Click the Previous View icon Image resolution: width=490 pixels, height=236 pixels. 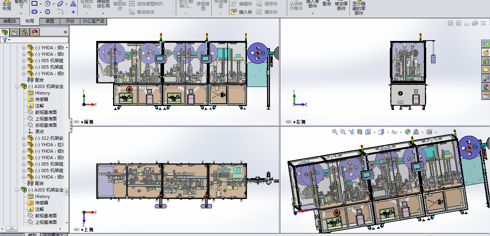(351, 132)
